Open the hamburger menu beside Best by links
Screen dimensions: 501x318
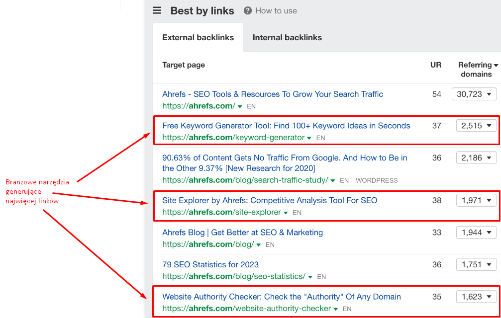(157, 10)
